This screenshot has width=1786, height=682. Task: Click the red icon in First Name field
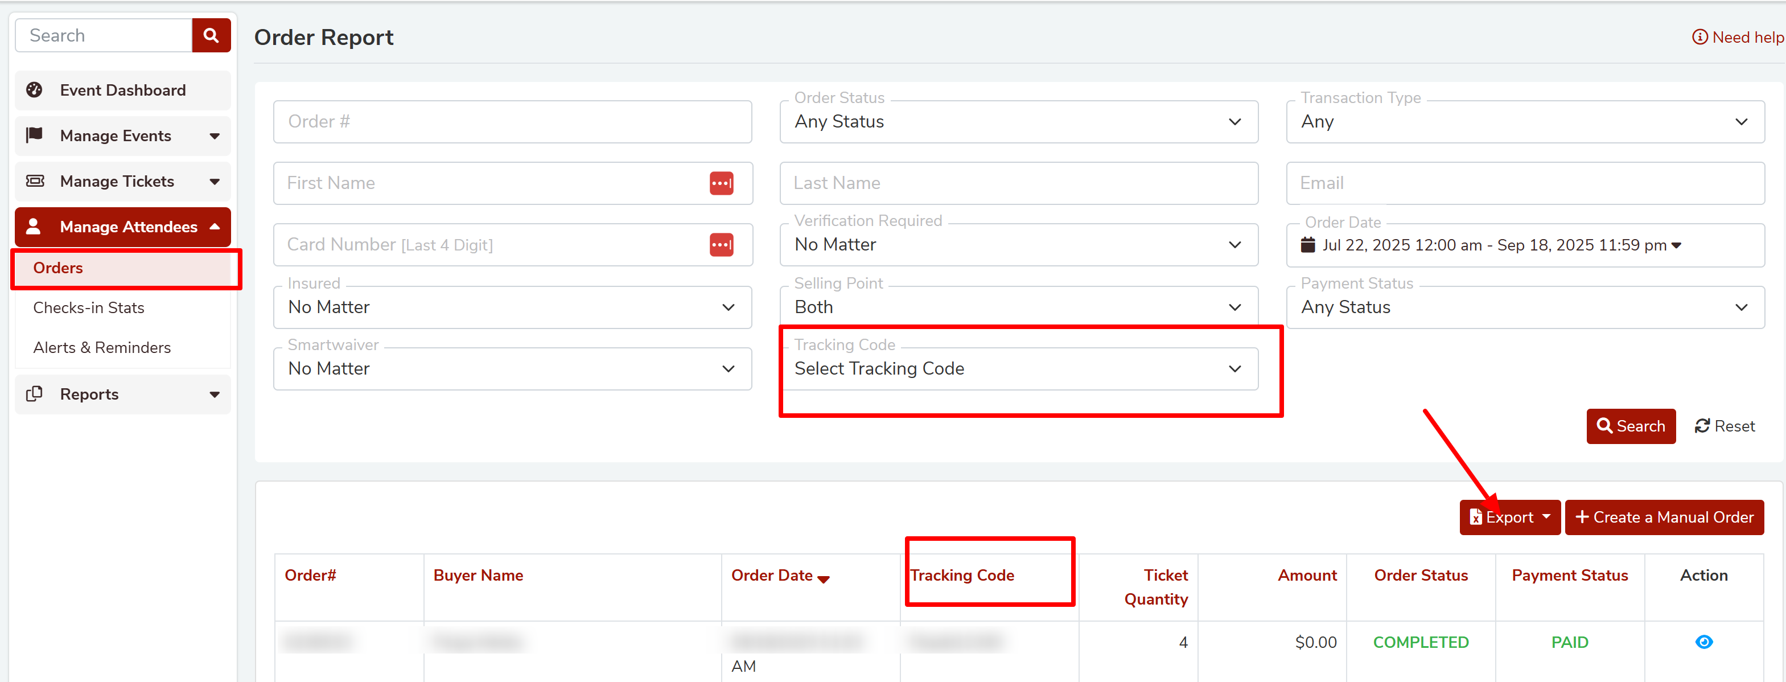point(721,183)
